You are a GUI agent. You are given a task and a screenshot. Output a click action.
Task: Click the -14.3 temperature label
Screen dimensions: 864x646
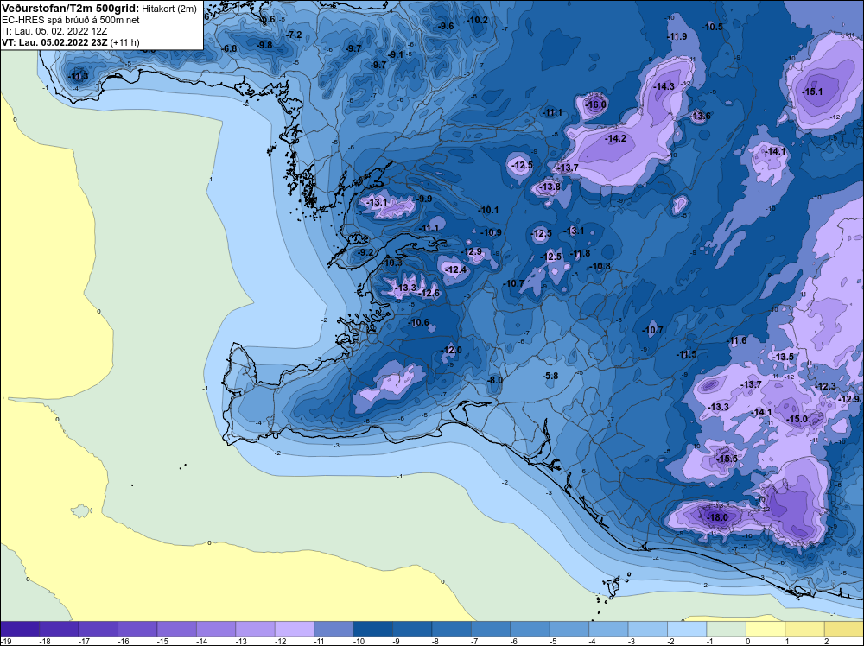tap(664, 86)
